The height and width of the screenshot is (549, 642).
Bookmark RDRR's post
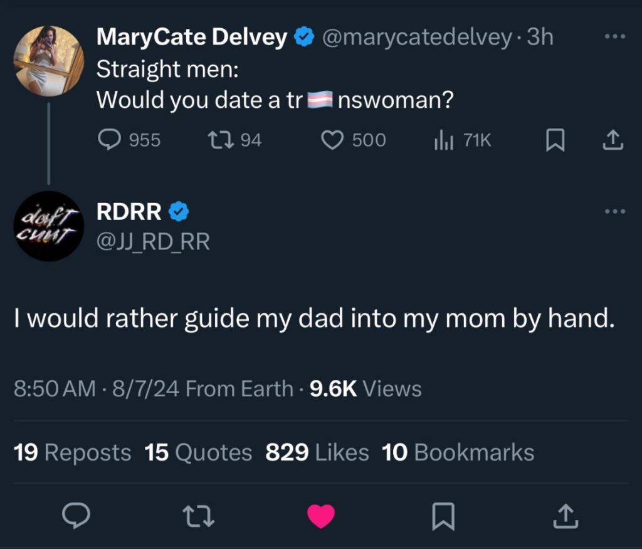pyautogui.click(x=443, y=515)
